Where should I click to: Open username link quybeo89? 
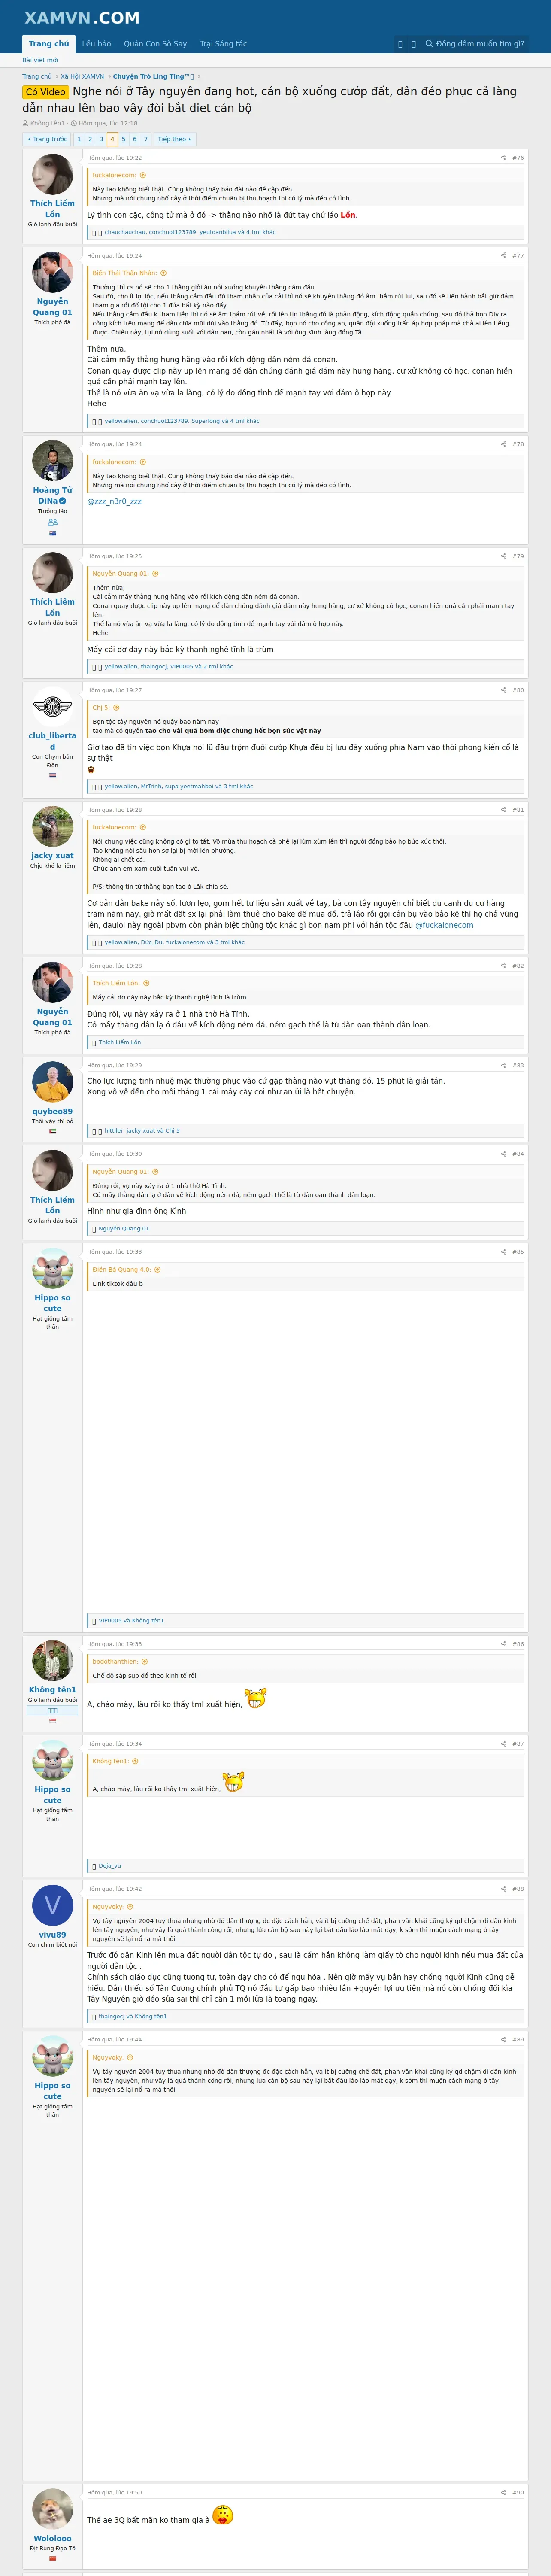coord(52,1111)
